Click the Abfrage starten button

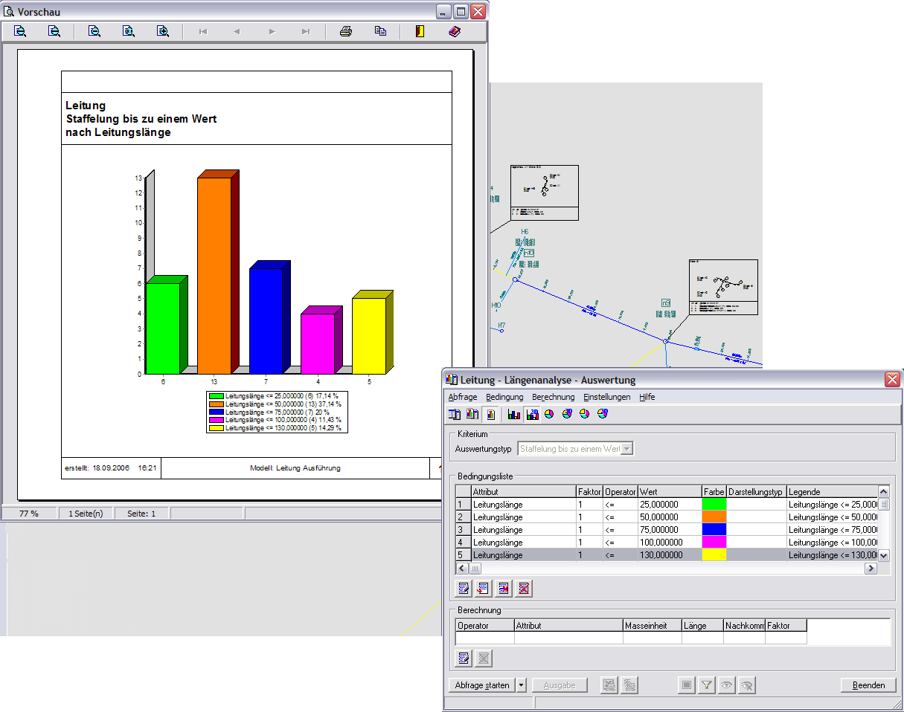(482, 685)
